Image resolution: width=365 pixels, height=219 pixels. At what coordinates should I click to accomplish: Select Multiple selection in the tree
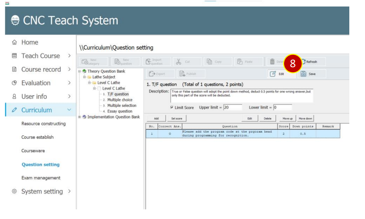(122, 105)
